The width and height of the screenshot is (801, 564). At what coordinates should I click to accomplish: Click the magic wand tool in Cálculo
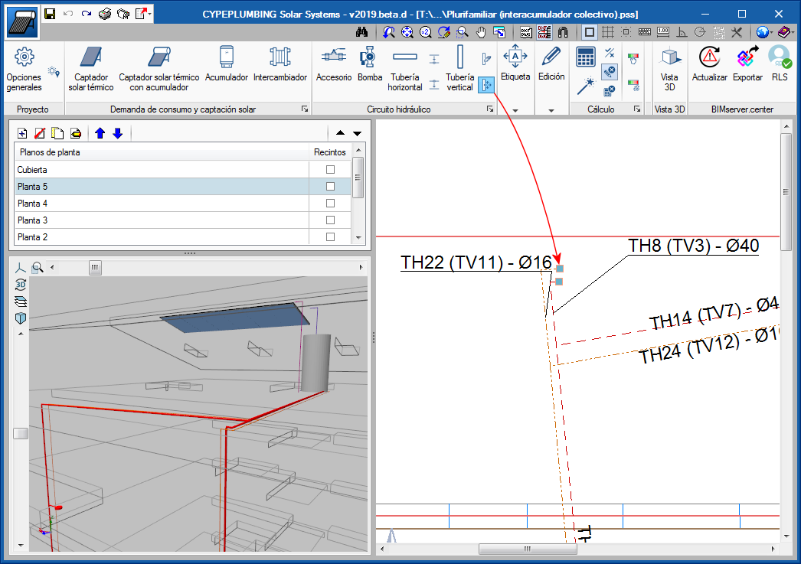(x=585, y=86)
